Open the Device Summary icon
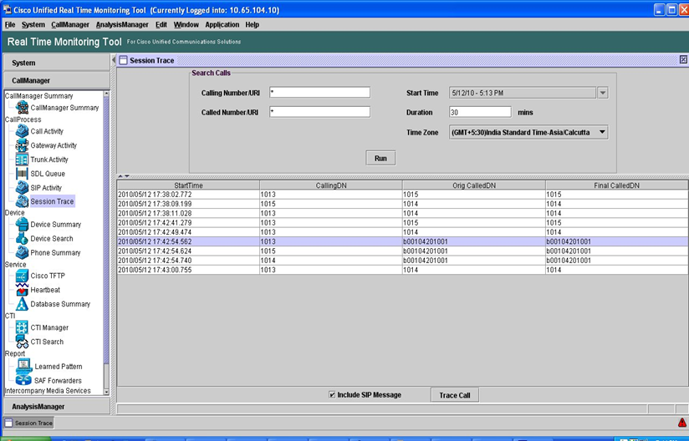Image resolution: width=689 pixels, height=441 pixels. 22,224
